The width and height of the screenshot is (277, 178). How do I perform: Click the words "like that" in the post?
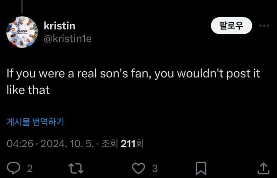tap(28, 90)
